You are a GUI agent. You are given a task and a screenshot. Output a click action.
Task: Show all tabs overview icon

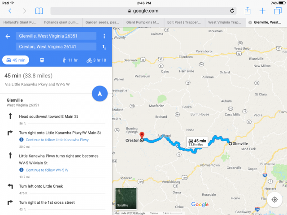pyautogui.click(x=278, y=11)
